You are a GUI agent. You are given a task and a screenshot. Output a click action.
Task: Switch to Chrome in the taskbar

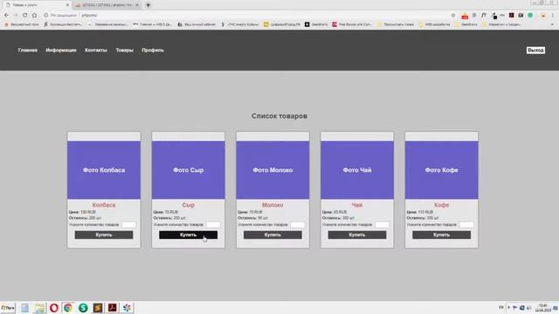(x=68, y=308)
